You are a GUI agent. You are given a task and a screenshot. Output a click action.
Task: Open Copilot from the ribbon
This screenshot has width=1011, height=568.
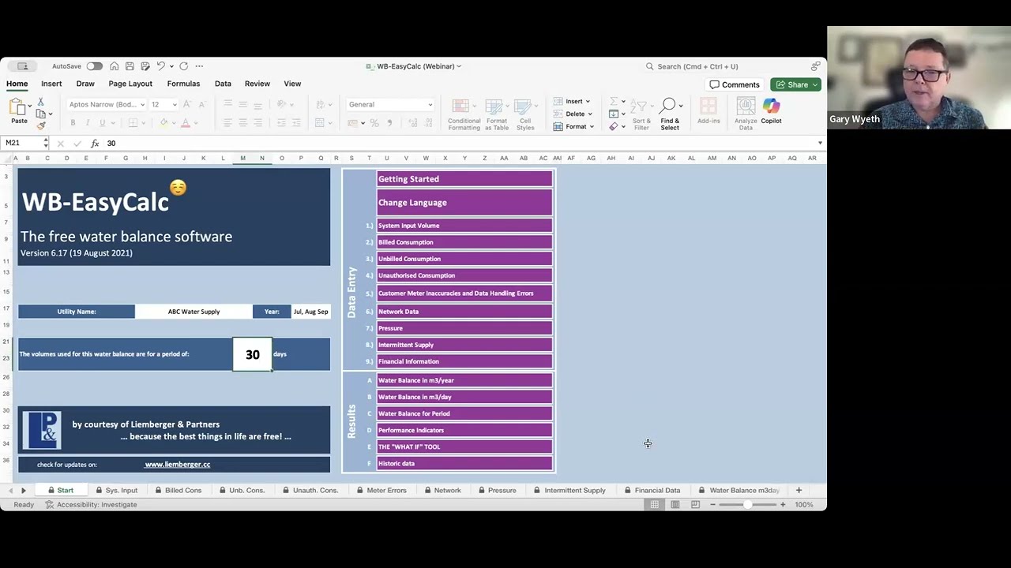coord(771,111)
